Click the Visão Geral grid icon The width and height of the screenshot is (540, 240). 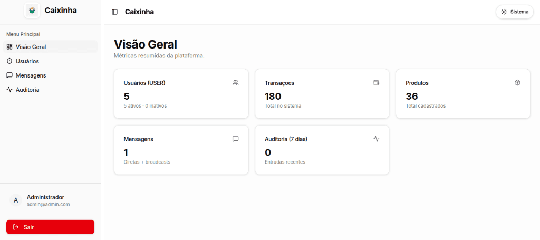click(9, 47)
